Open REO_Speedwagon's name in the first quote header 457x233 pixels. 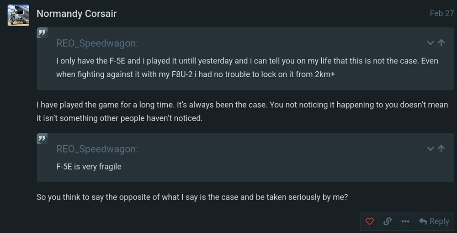click(x=97, y=43)
